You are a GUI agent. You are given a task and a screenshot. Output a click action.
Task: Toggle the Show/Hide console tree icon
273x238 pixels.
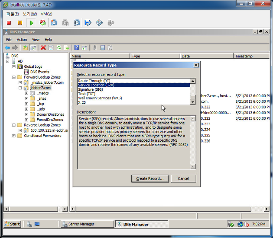pyautogui.click(x=33, y=48)
